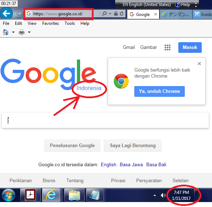Open the Tentang footer link

pos(75,180)
